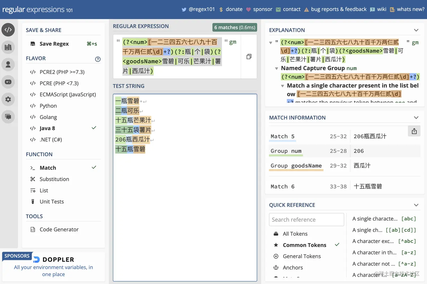Click the Twitter bird icon
The width and height of the screenshot is (427, 284).
click(x=184, y=9)
